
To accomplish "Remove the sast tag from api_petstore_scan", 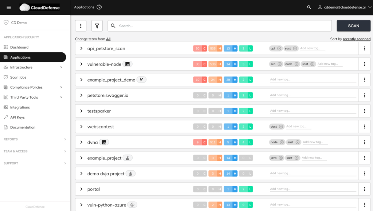I will 295,48.
